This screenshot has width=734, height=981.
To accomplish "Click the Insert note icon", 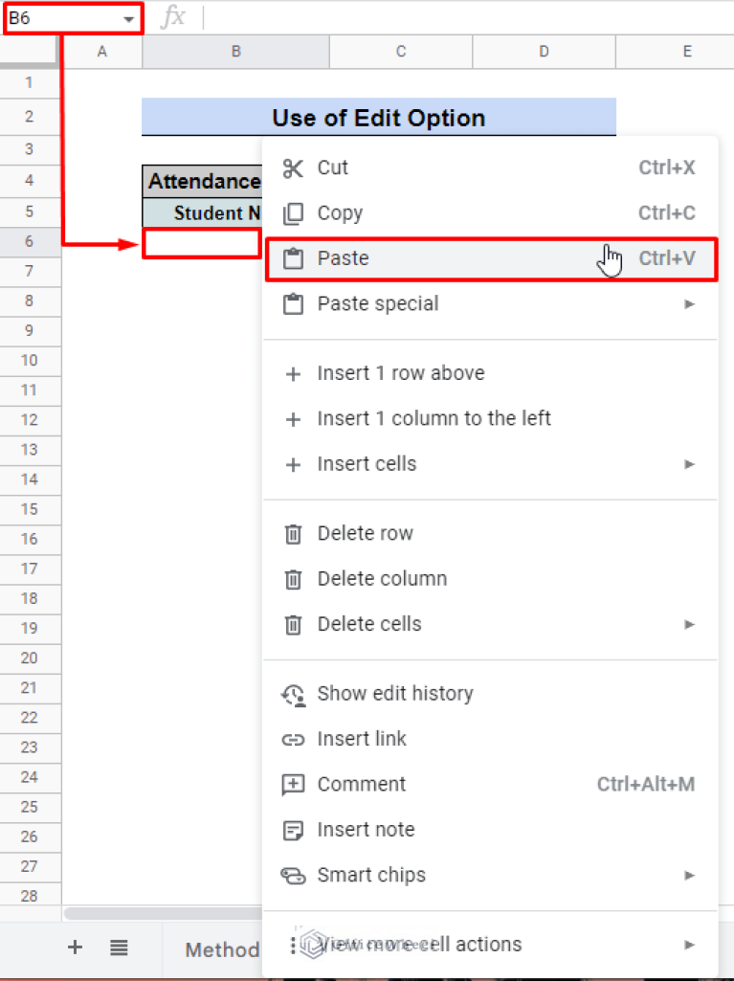I will [x=293, y=830].
